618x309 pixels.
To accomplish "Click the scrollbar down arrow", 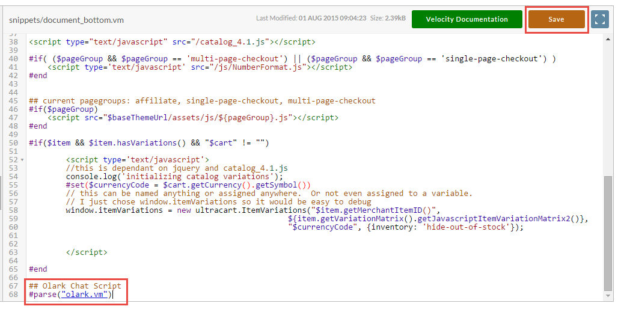I will pyautogui.click(x=608, y=296).
